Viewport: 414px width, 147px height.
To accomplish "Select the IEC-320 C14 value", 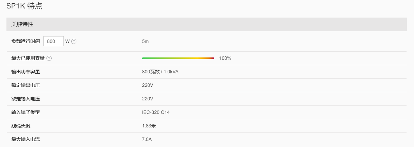I will point(156,112).
